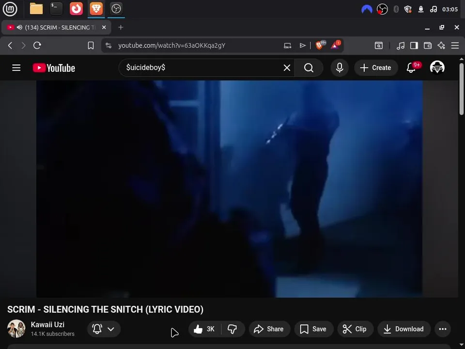Click the page vertical scrollbar thumb
This screenshot has width=465, height=349.
462,89
